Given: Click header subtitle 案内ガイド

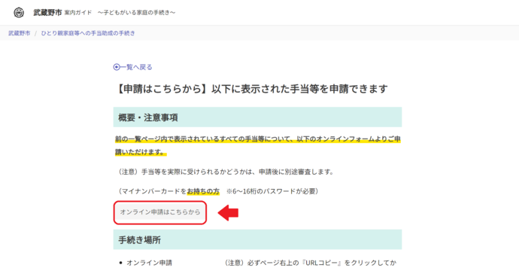Looking at the screenshot, I should (78, 13).
